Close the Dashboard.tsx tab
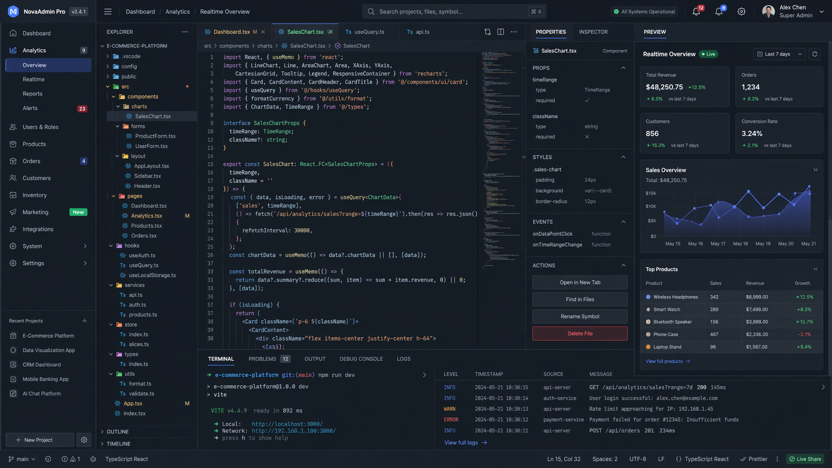The width and height of the screenshot is (832, 468). coord(263,32)
